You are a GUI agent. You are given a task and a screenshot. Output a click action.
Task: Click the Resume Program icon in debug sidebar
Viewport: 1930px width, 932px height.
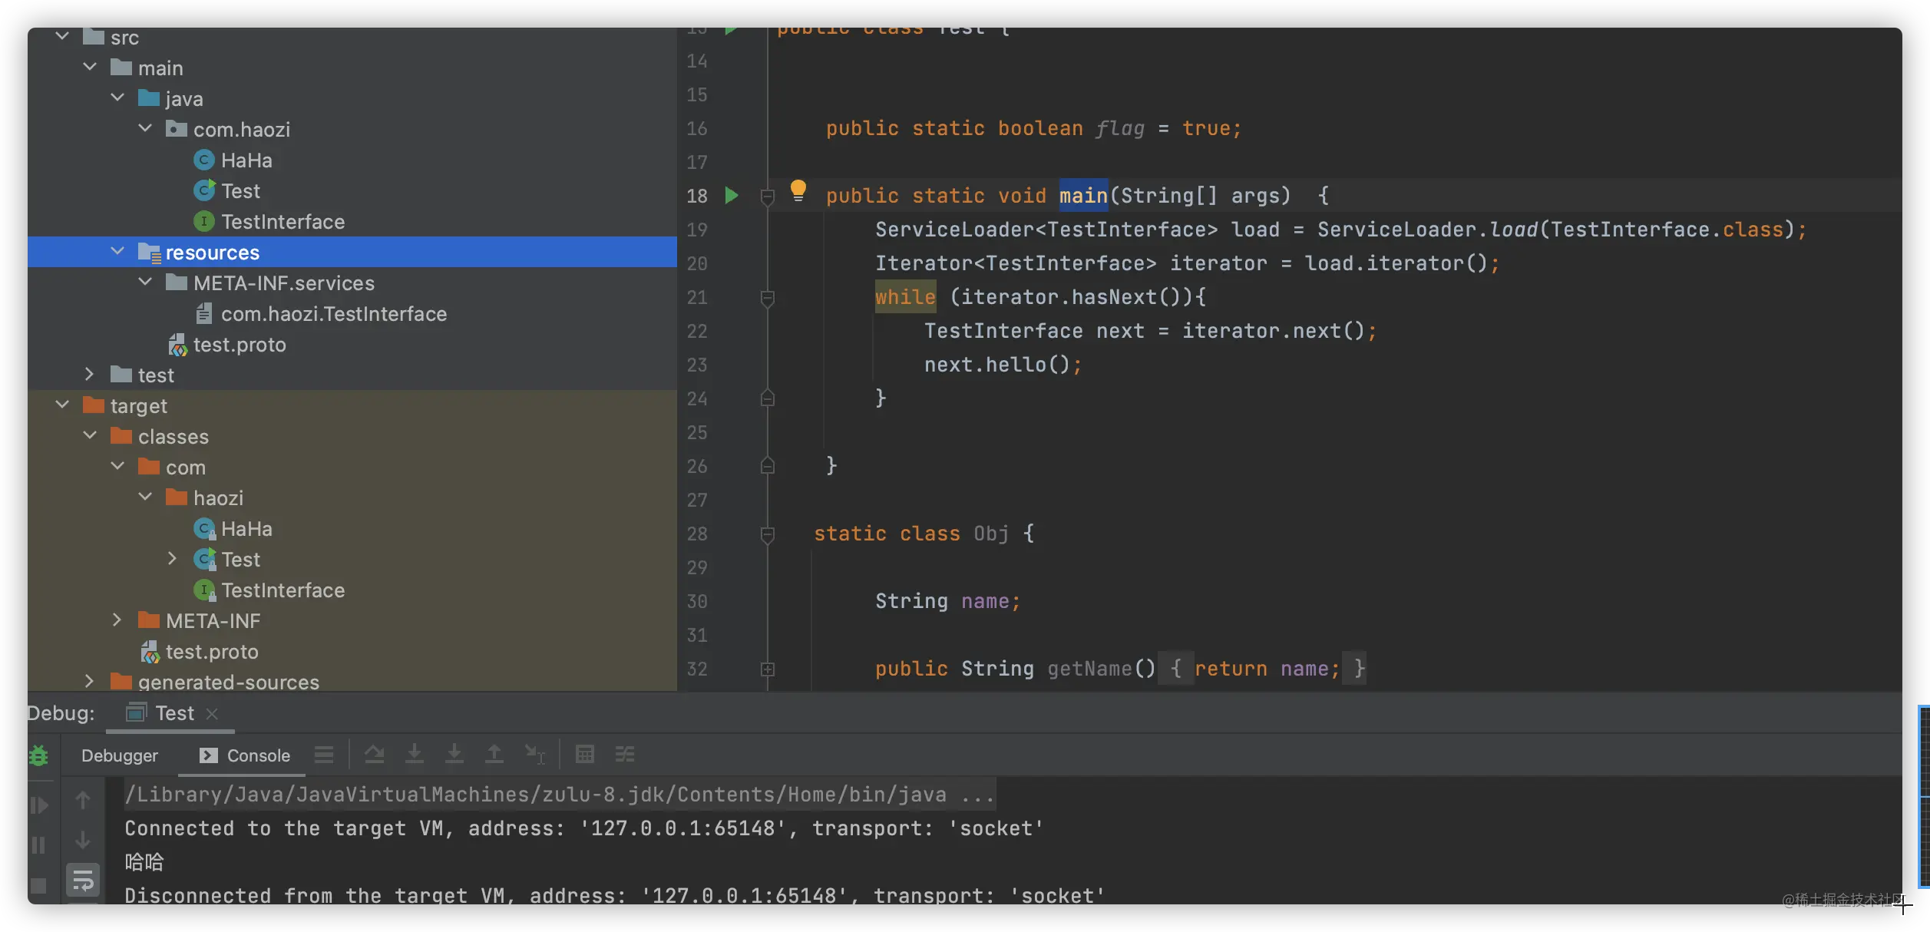38,805
